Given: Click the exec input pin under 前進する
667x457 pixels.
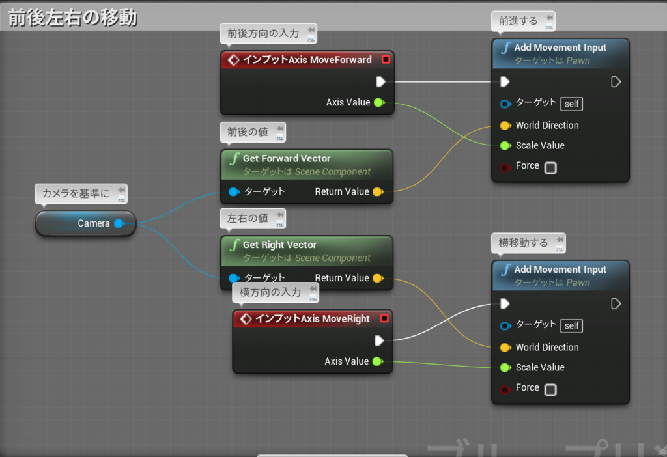Looking at the screenshot, I should coord(505,81).
